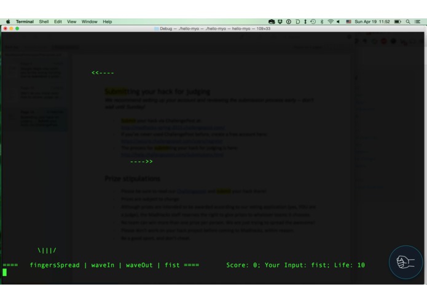Open the battery status icon
The width and height of the screenshot is (427, 303).
398,21
